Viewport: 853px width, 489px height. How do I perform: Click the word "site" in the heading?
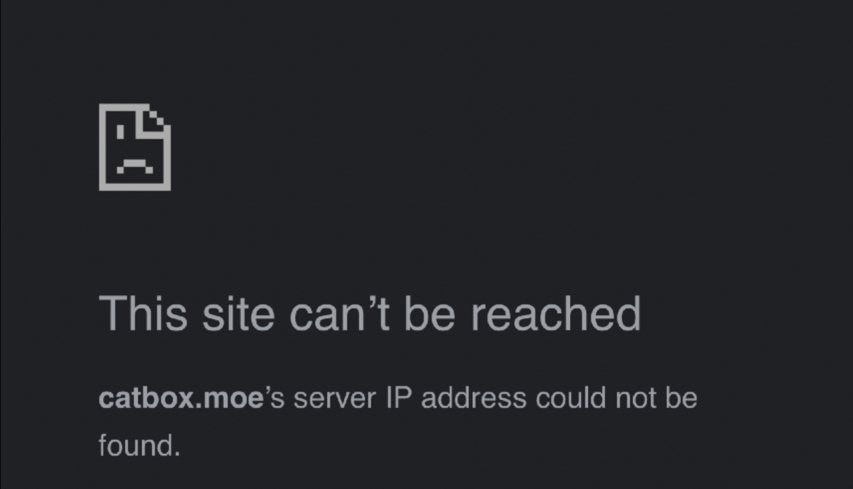238,313
